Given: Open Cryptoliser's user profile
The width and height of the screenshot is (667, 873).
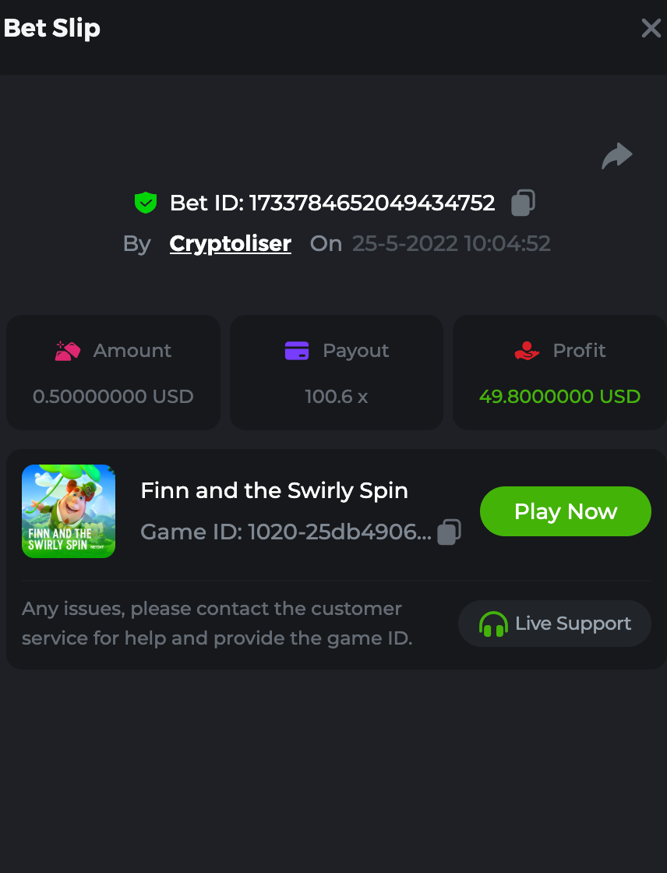Looking at the screenshot, I should [x=231, y=243].
